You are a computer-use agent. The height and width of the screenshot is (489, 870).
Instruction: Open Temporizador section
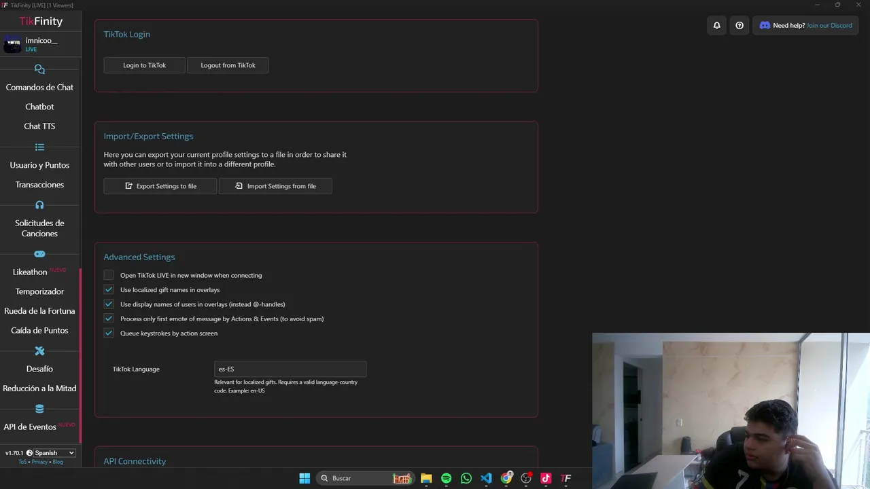click(x=39, y=291)
